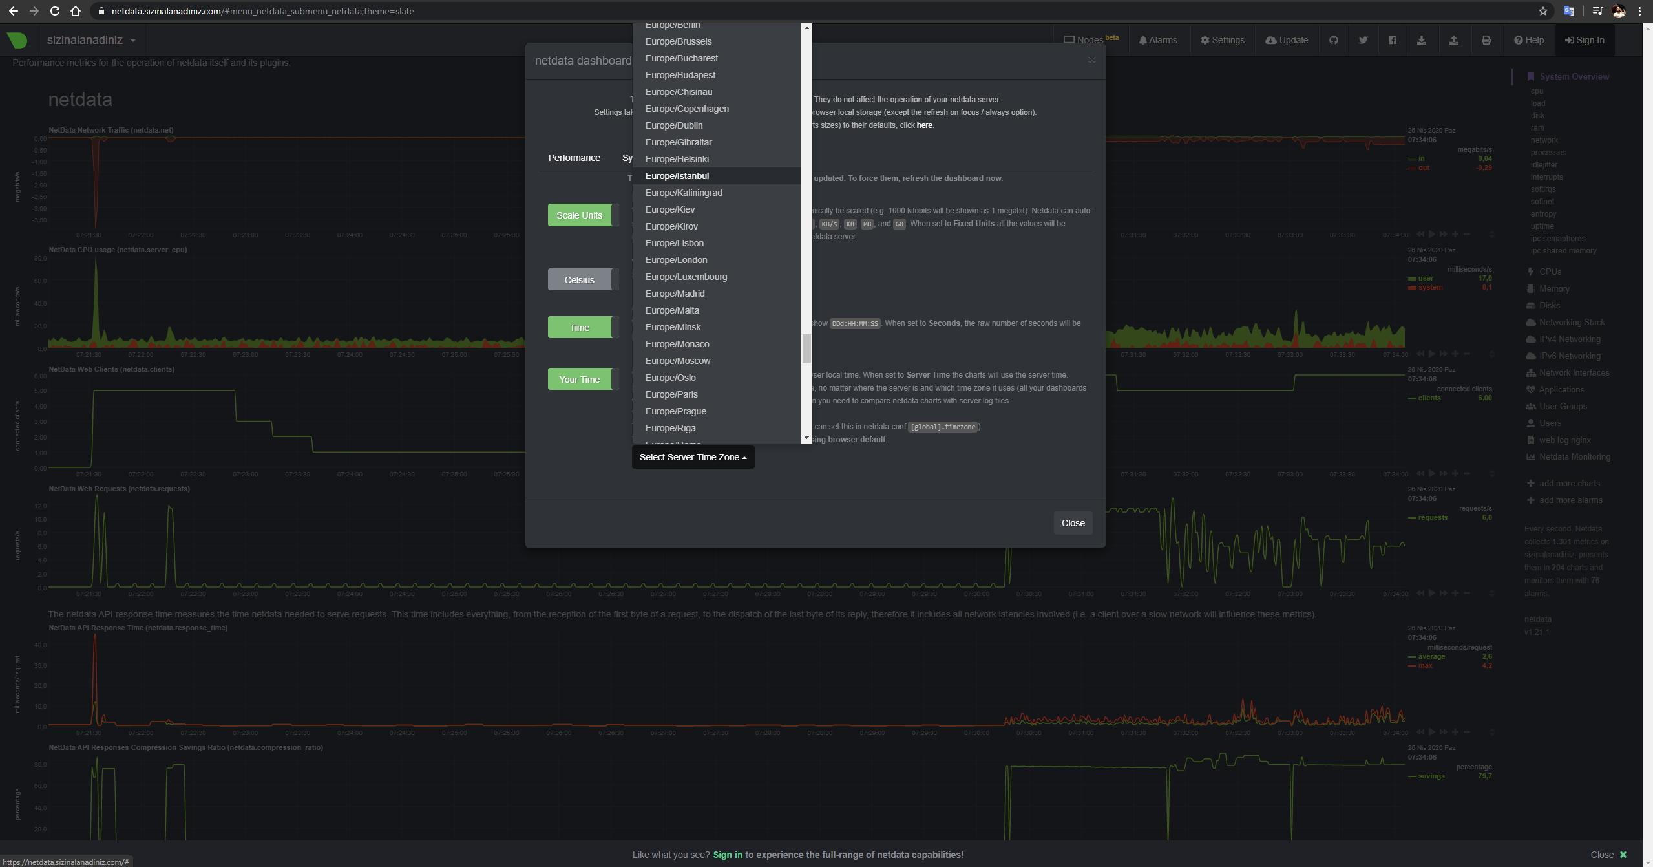Toggle the Scale Units switch
This screenshot has width=1653, height=867.
click(x=583, y=215)
